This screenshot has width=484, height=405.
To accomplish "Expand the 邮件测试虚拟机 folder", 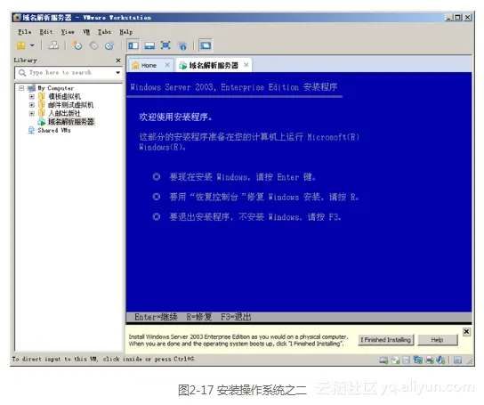I will click(x=31, y=105).
